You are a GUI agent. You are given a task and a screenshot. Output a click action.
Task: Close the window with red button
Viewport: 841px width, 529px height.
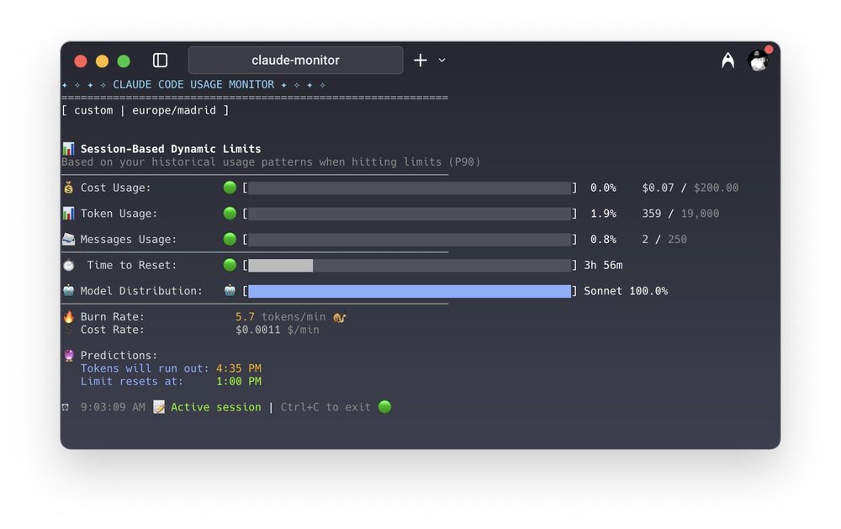pyautogui.click(x=81, y=61)
